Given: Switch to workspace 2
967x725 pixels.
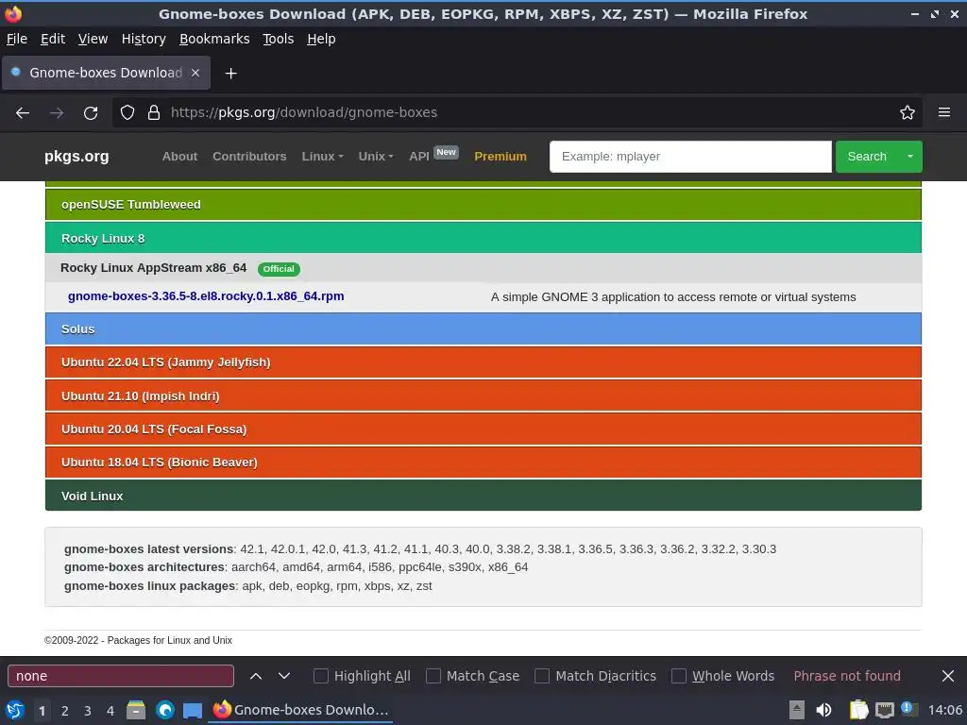Looking at the screenshot, I should 65,711.
